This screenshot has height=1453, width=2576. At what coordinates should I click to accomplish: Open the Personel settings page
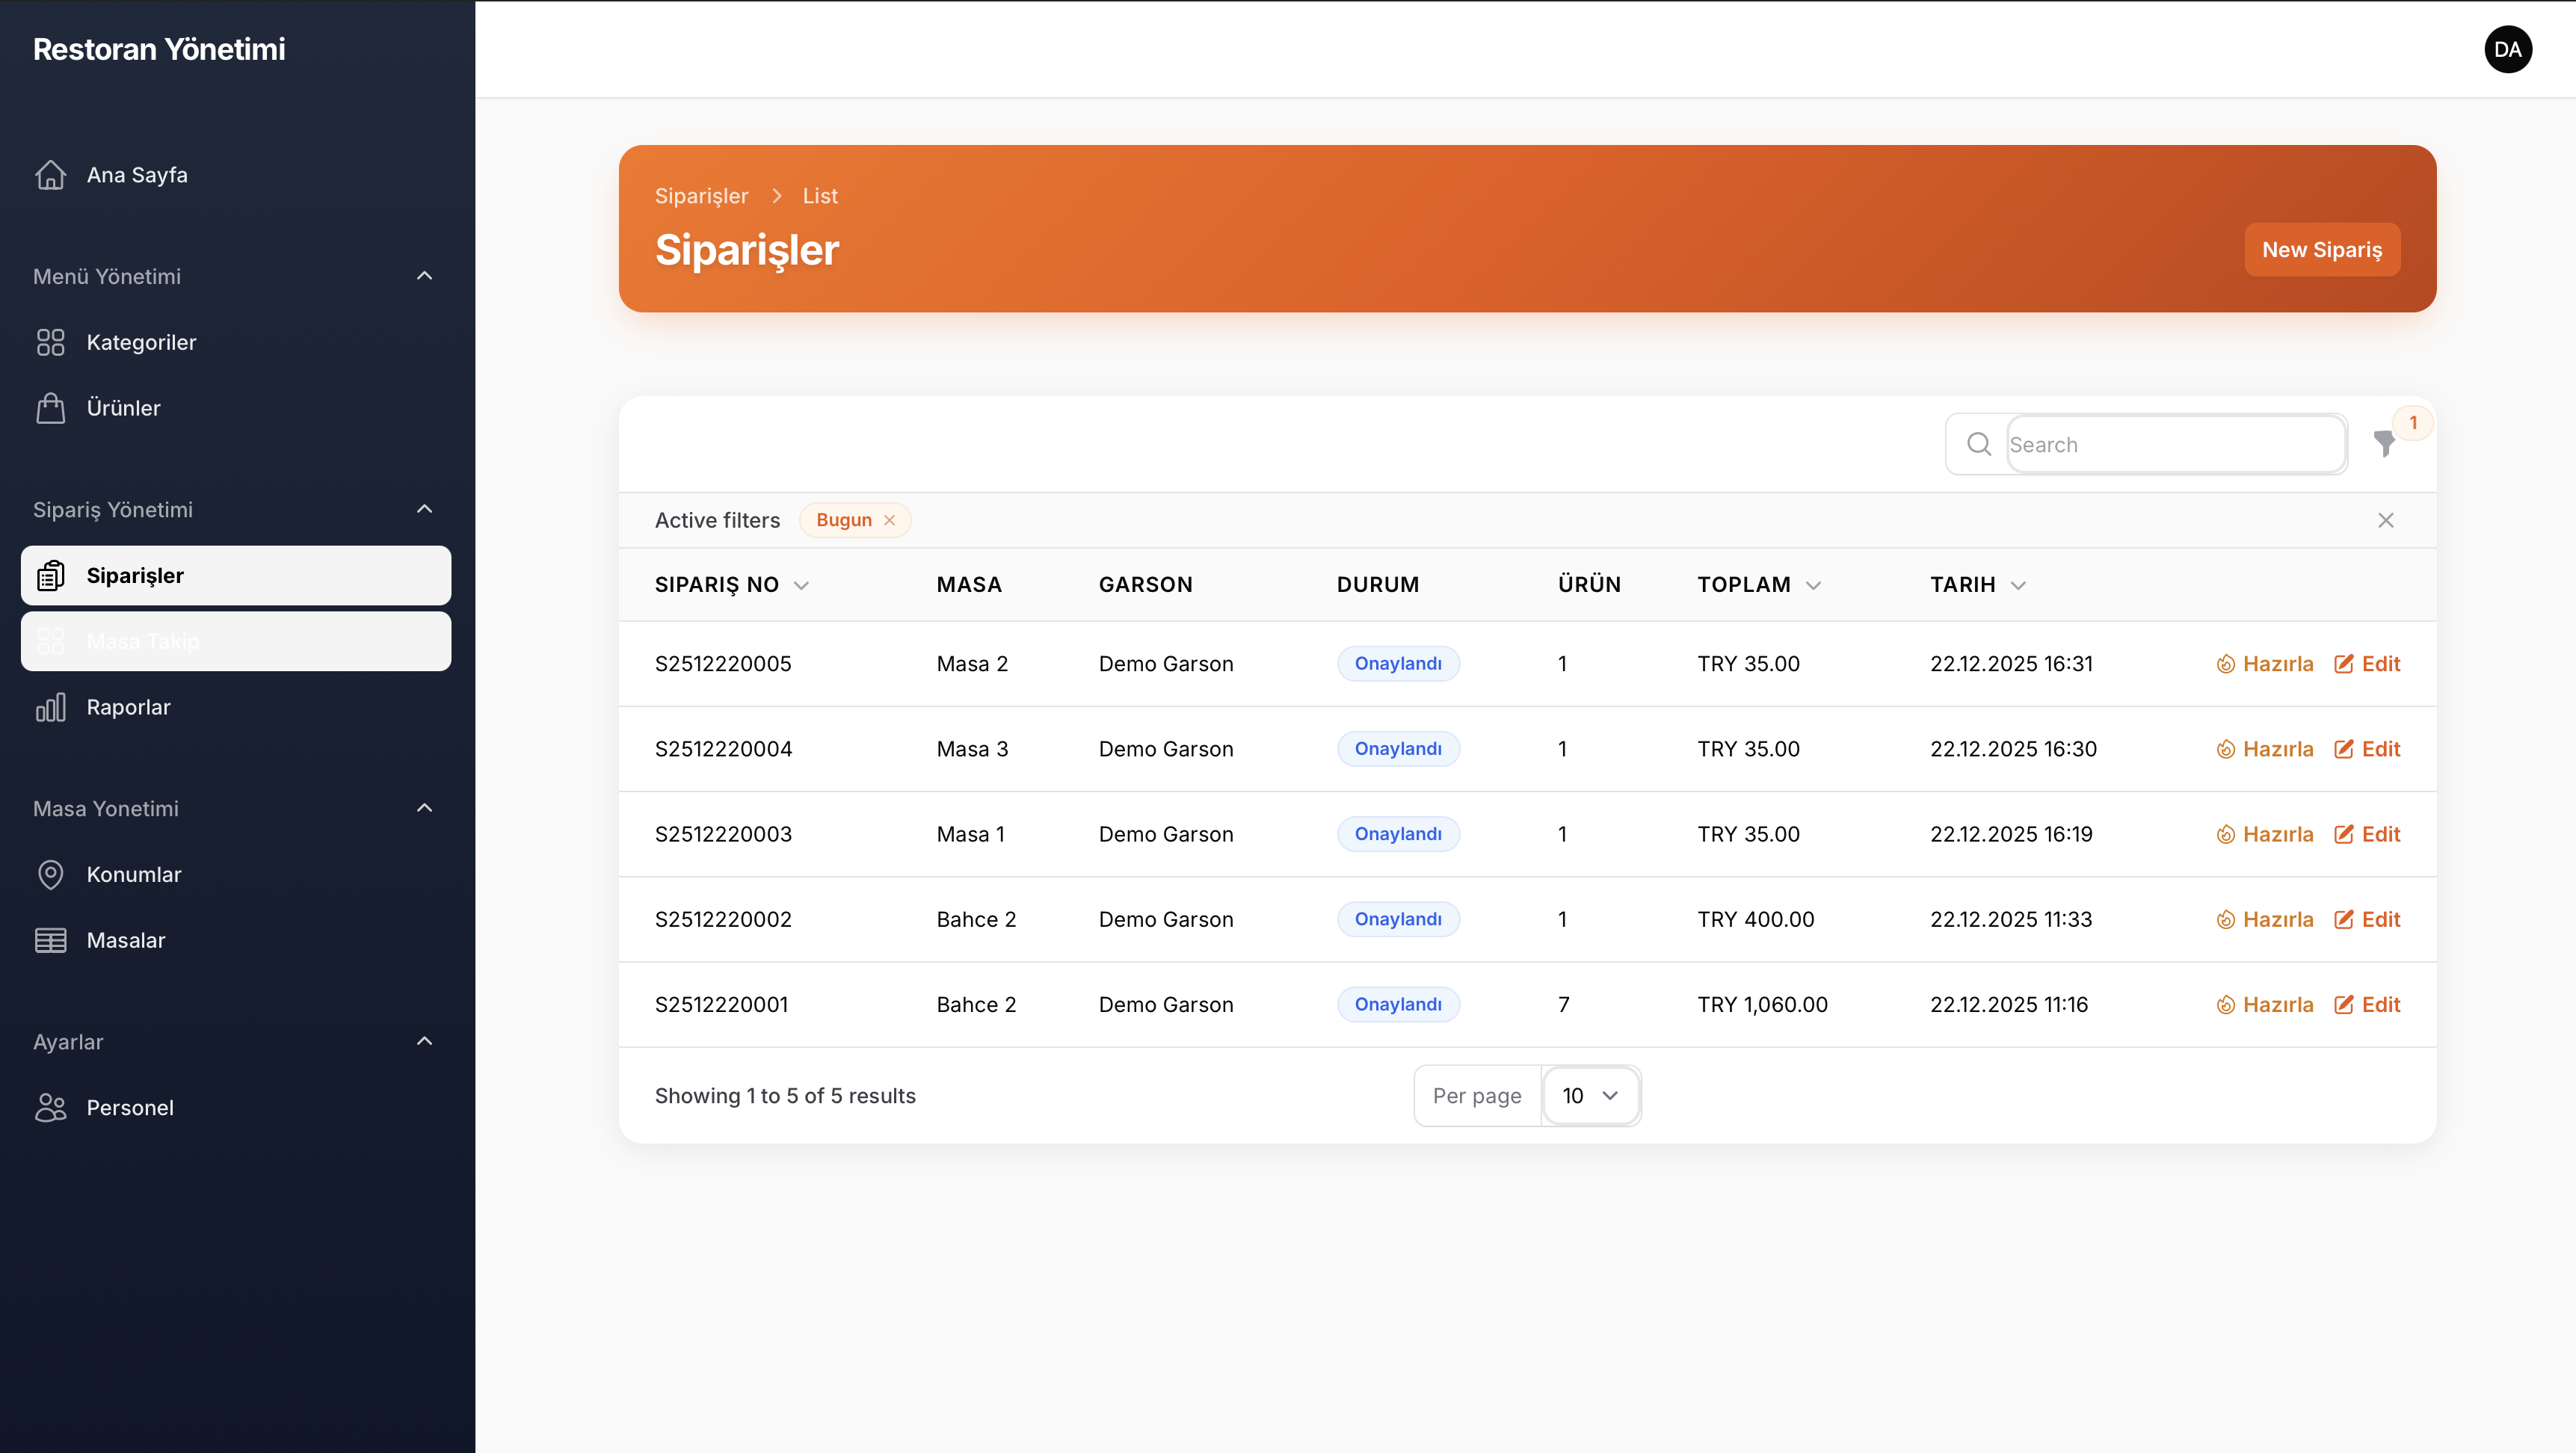pyautogui.click(x=130, y=1107)
